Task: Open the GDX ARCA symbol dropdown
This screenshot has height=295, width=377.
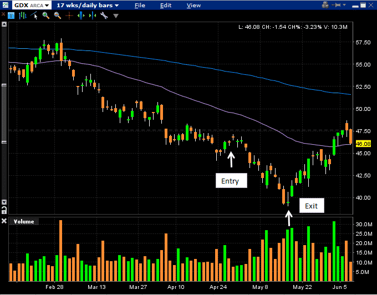Action: pos(32,5)
